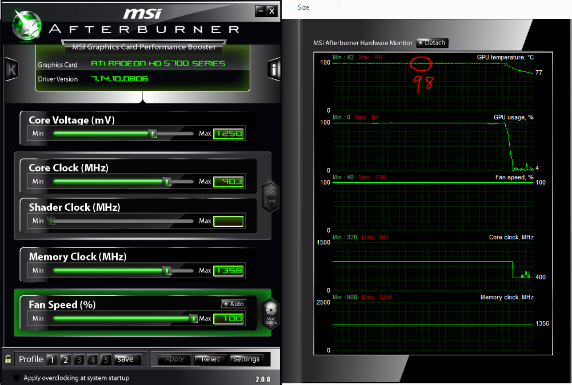This screenshot has height=385, width=572.
Task: Reset clocks to default
Action: pos(210,359)
